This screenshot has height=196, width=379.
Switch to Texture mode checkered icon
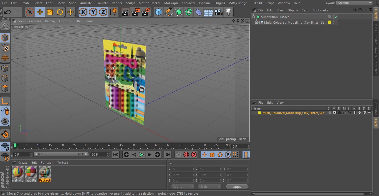5,48
